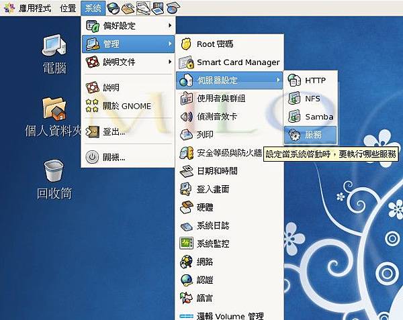Open the 列印 printing tool
The height and width of the screenshot is (320, 403).
230,134
